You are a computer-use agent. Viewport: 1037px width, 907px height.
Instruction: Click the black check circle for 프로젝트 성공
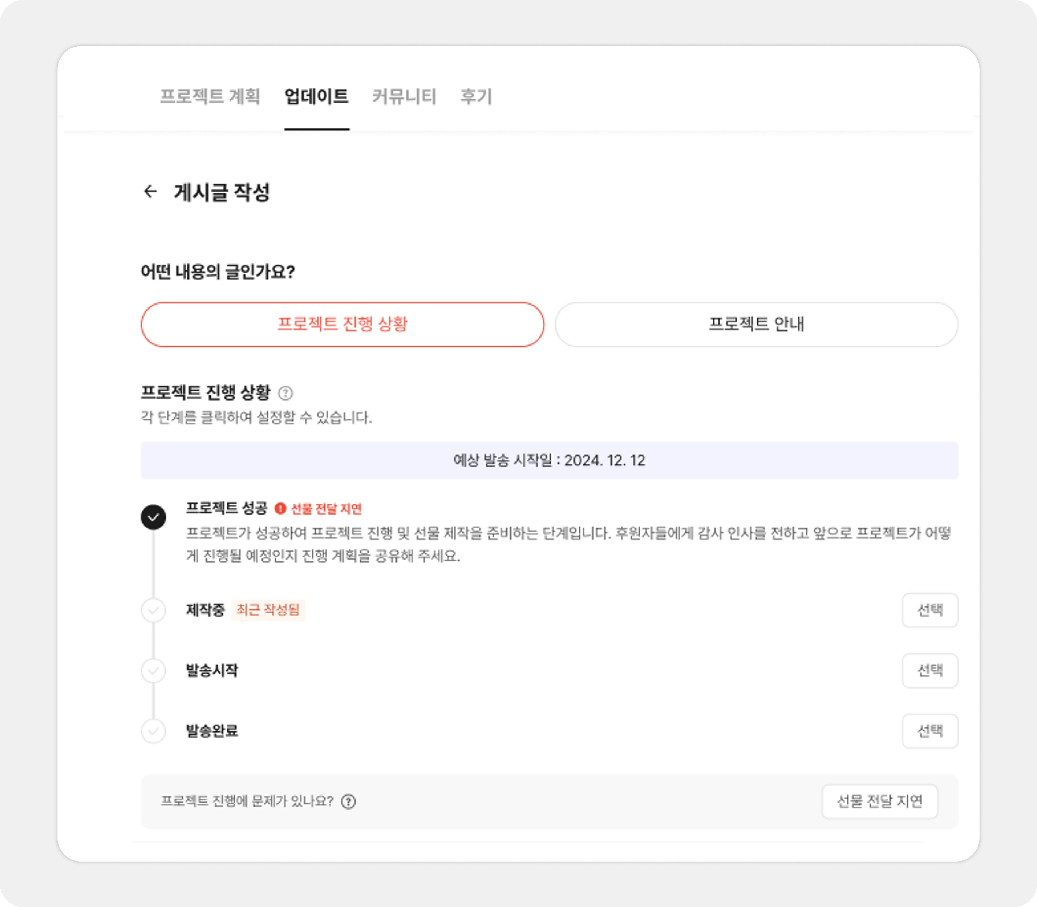153,517
